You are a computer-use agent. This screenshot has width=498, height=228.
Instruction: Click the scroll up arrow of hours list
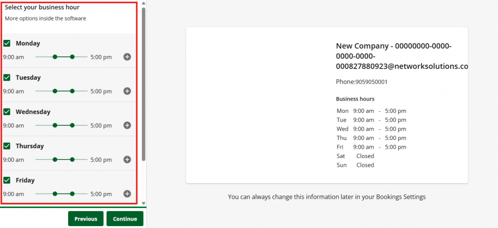pyautogui.click(x=143, y=3)
